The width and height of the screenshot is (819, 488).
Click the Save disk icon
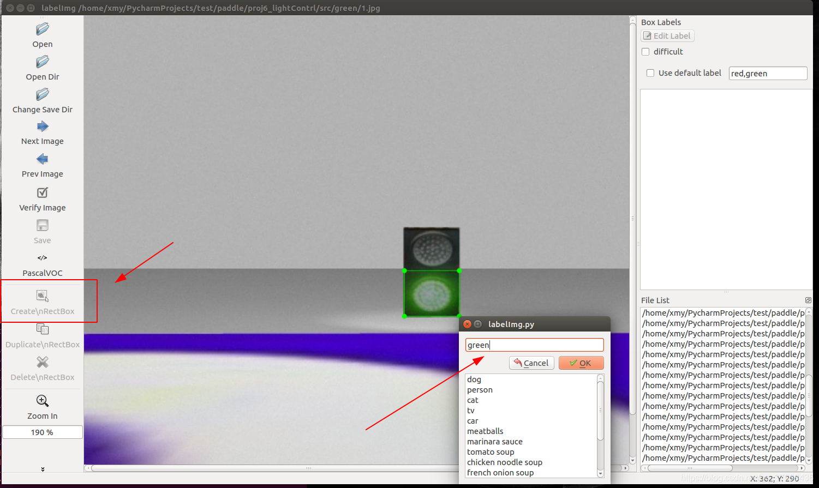42,225
